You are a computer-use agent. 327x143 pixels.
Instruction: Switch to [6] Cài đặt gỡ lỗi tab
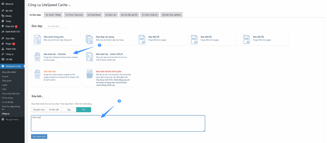(129, 15)
